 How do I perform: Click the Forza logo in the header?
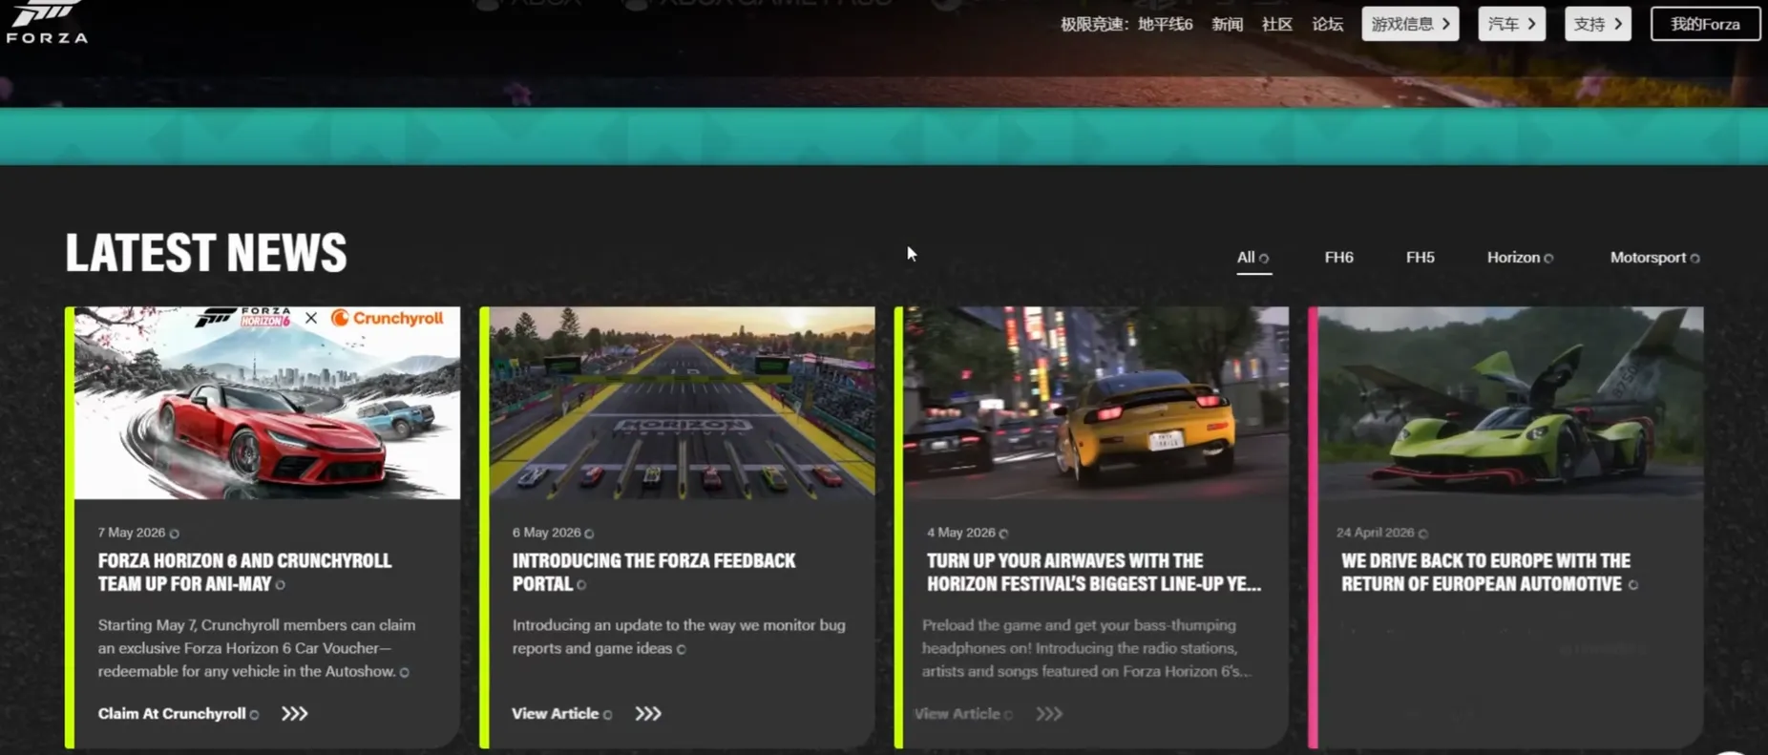click(47, 22)
